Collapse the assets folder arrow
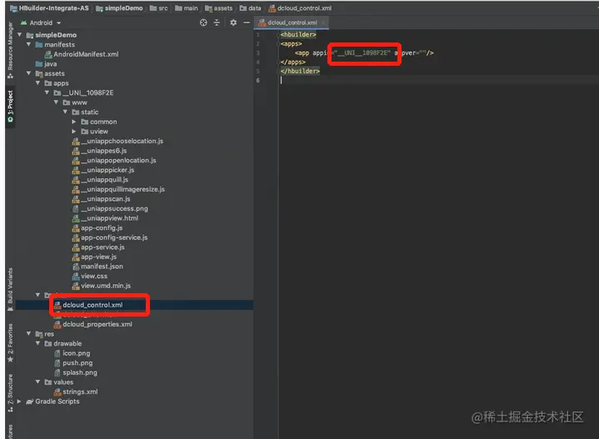The image size is (599, 439). [x=28, y=73]
